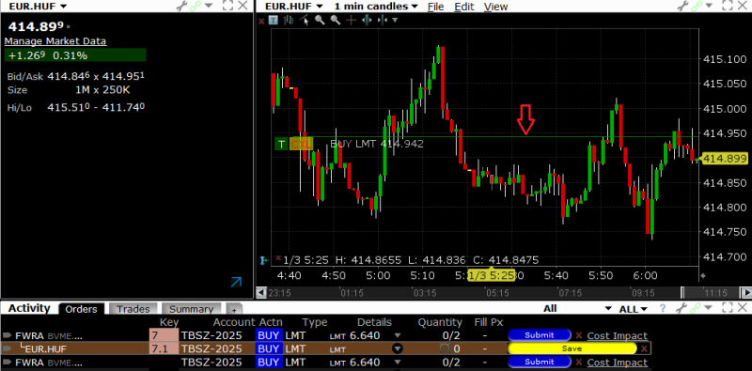Click blue arrow icon beside chart OHLC readout
The width and height of the screenshot is (752, 371).
point(263,260)
